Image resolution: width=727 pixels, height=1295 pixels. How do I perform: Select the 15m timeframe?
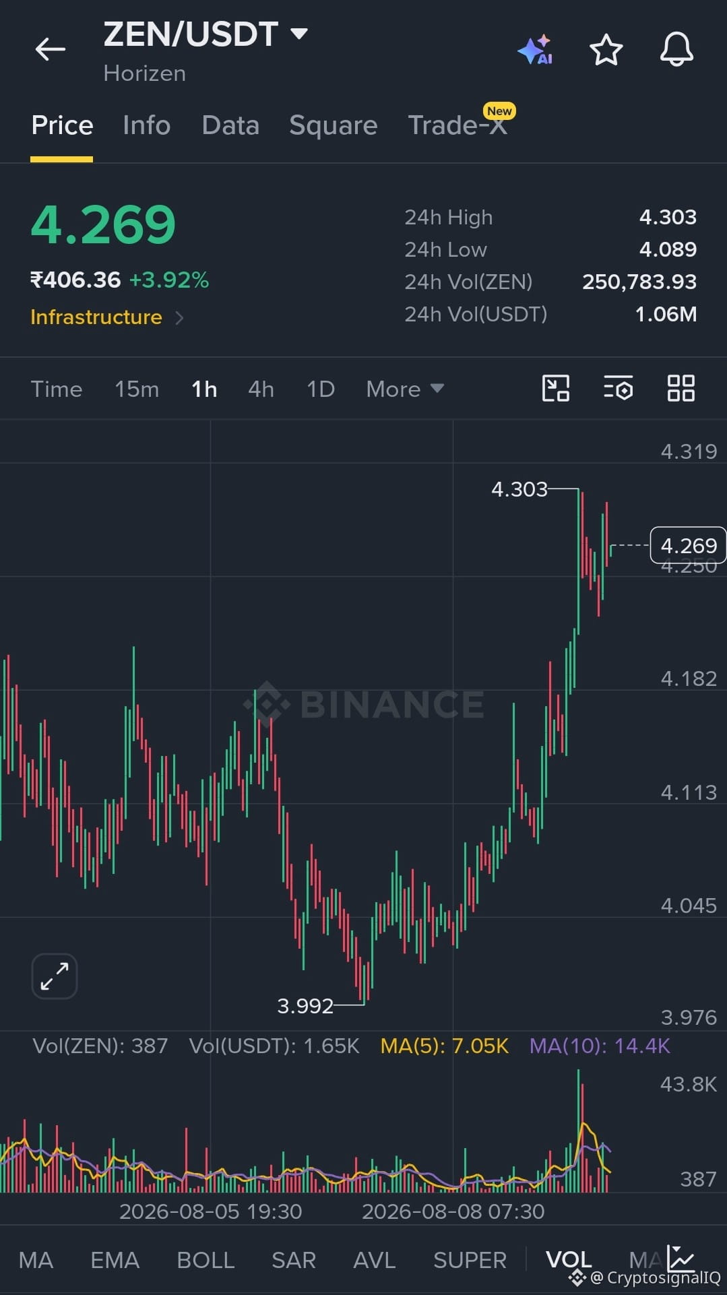137,389
